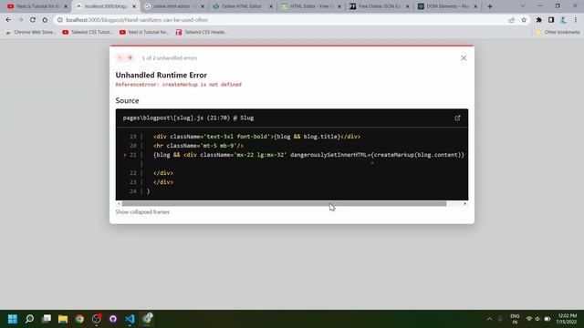Open Chrome Web Store bookmark

31,33
